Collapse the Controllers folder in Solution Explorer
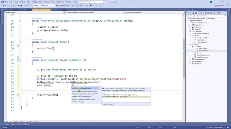231x129 pixels. (190, 32)
